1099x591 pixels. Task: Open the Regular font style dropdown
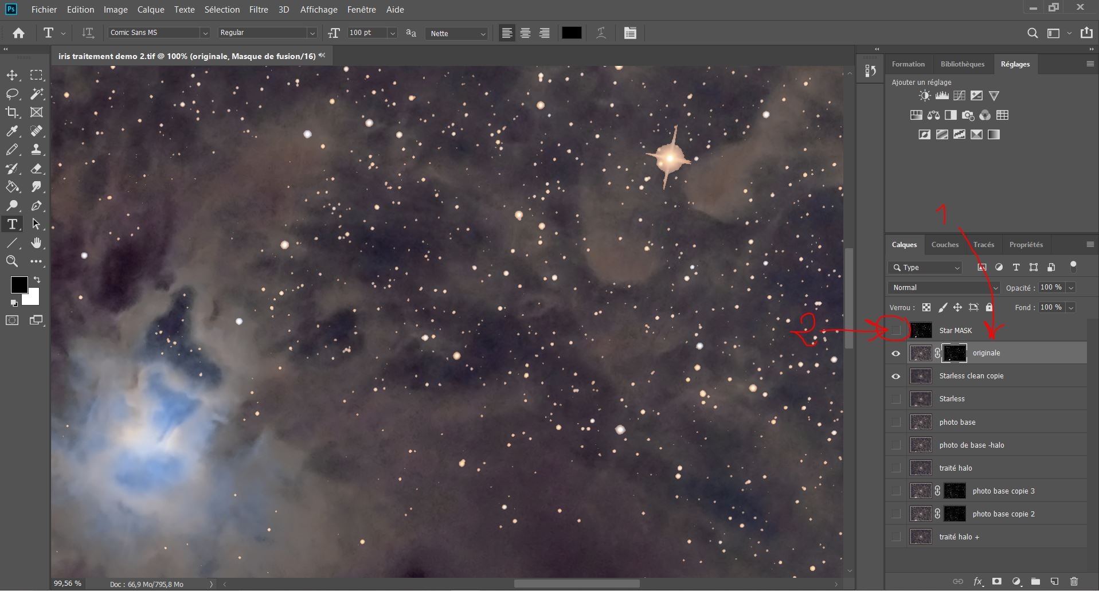pos(312,33)
